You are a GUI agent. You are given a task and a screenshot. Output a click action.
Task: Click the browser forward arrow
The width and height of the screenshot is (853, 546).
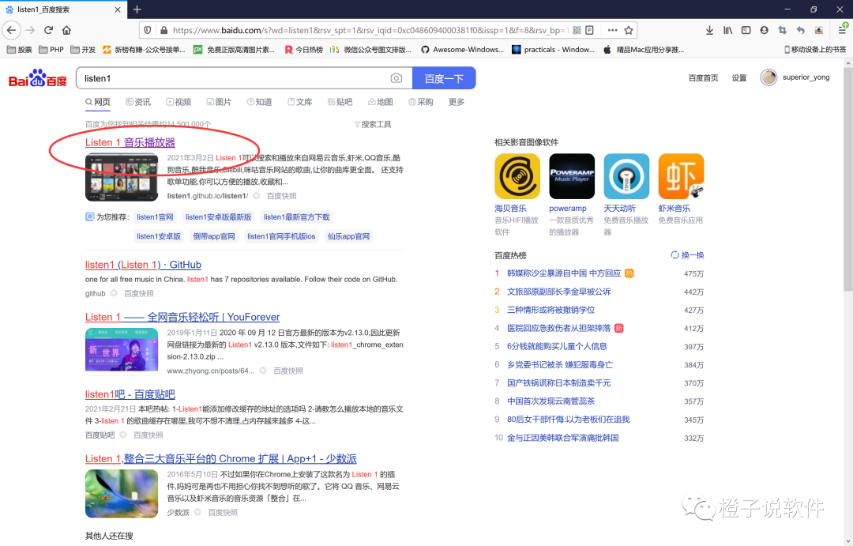30,30
